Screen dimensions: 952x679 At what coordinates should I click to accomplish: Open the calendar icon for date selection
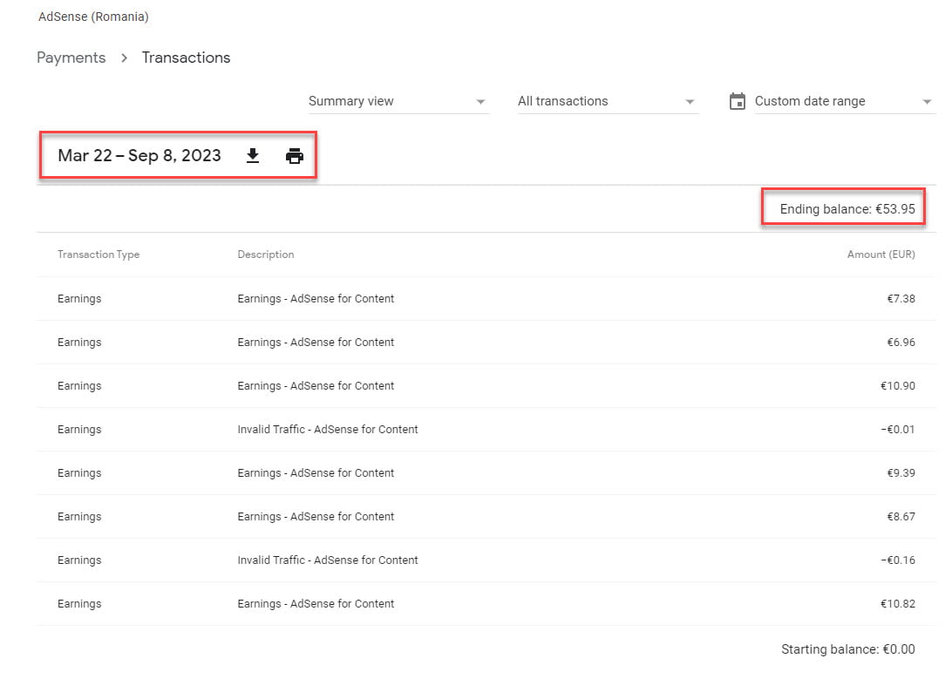click(x=737, y=100)
